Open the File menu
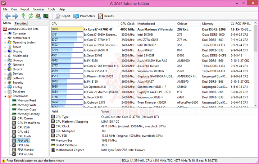The image size is (259, 164). (x=5, y=9)
